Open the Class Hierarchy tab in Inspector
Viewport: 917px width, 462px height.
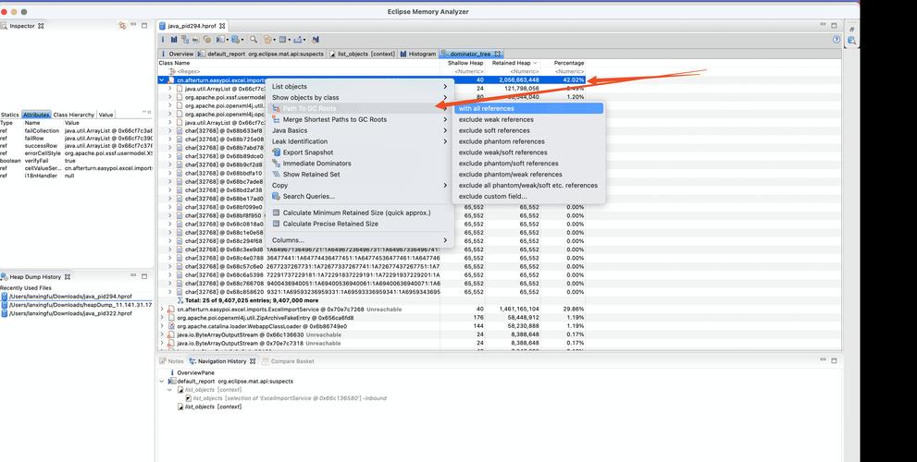point(74,115)
